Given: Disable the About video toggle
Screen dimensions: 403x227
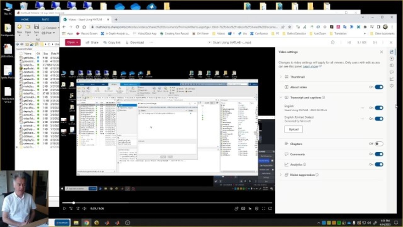Looking at the screenshot, I should 379,87.
